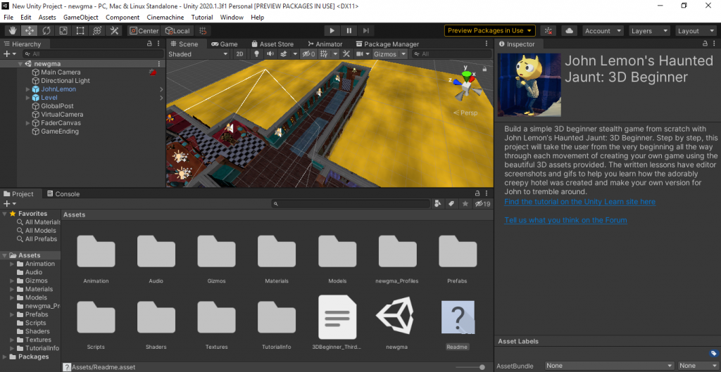Toggle hidden packages visibility showing 19
This screenshot has width=721, height=372.
483,203
